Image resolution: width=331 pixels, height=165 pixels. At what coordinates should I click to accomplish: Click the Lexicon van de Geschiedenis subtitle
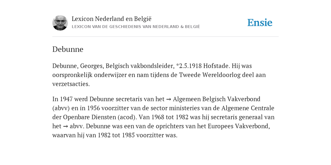[136, 27]
